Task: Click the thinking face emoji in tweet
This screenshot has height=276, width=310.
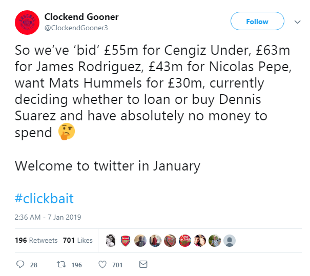Action: point(68,133)
